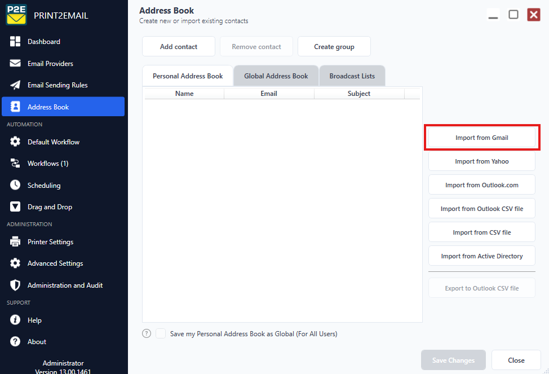
Task: Open Dashboard in the sidebar
Action: (x=63, y=41)
